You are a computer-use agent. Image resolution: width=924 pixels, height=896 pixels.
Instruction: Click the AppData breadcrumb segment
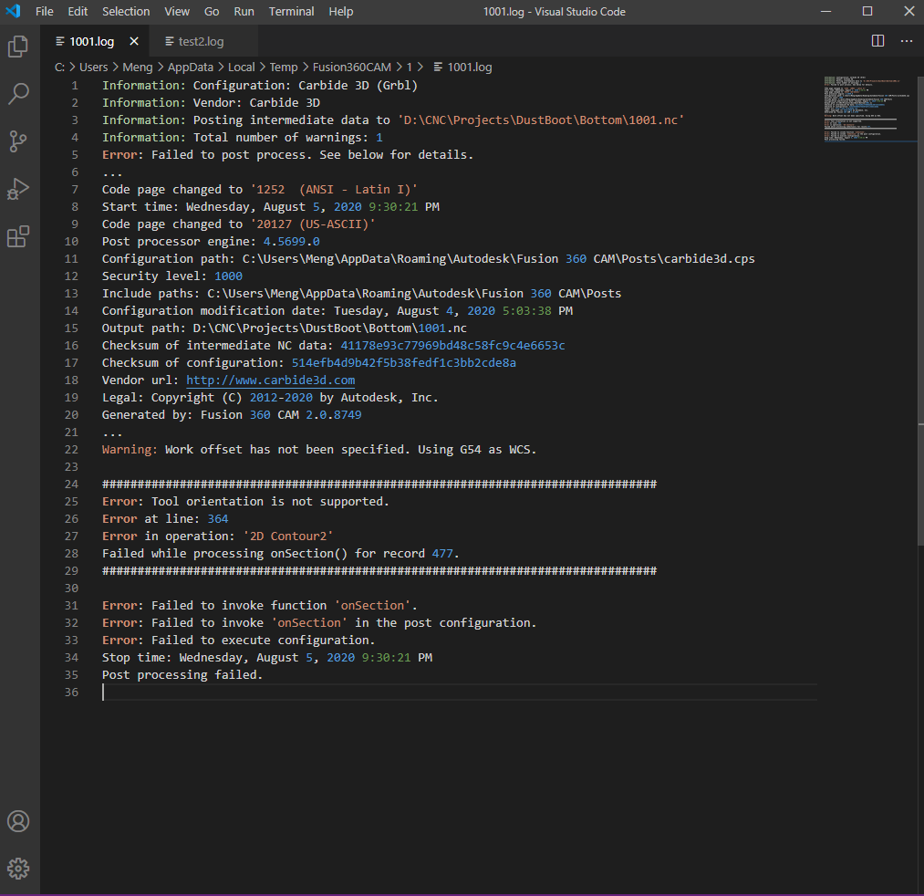tap(191, 68)
